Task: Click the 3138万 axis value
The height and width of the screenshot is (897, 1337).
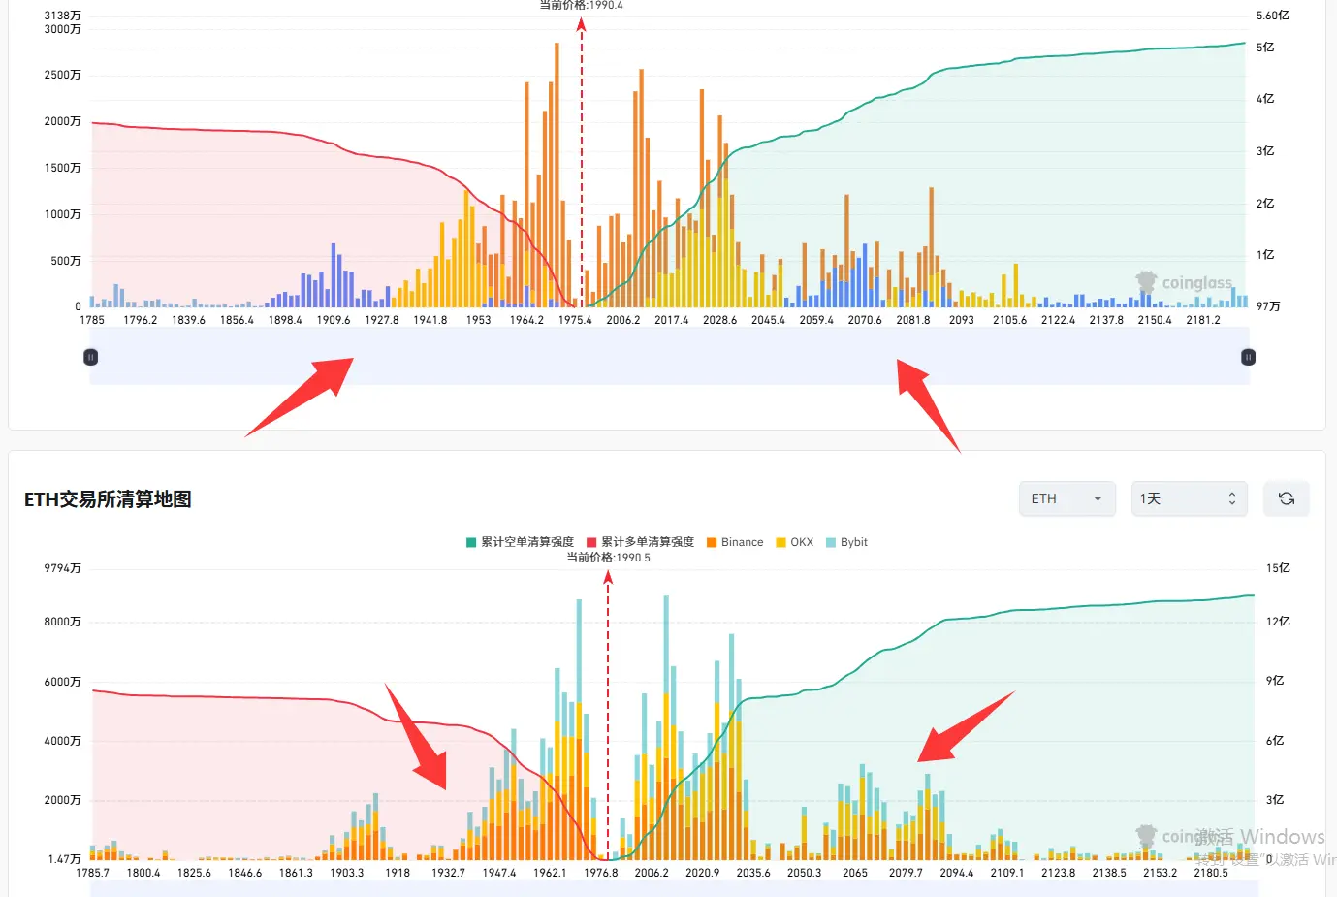Action: pyautogui.click(x=63, y=16)
